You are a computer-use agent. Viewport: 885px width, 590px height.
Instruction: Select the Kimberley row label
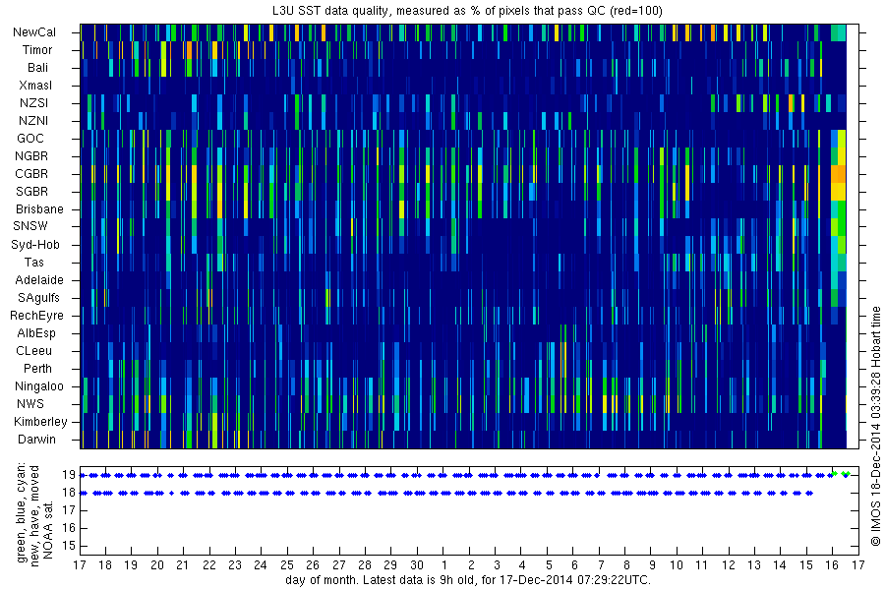click(x=40, y=421)
